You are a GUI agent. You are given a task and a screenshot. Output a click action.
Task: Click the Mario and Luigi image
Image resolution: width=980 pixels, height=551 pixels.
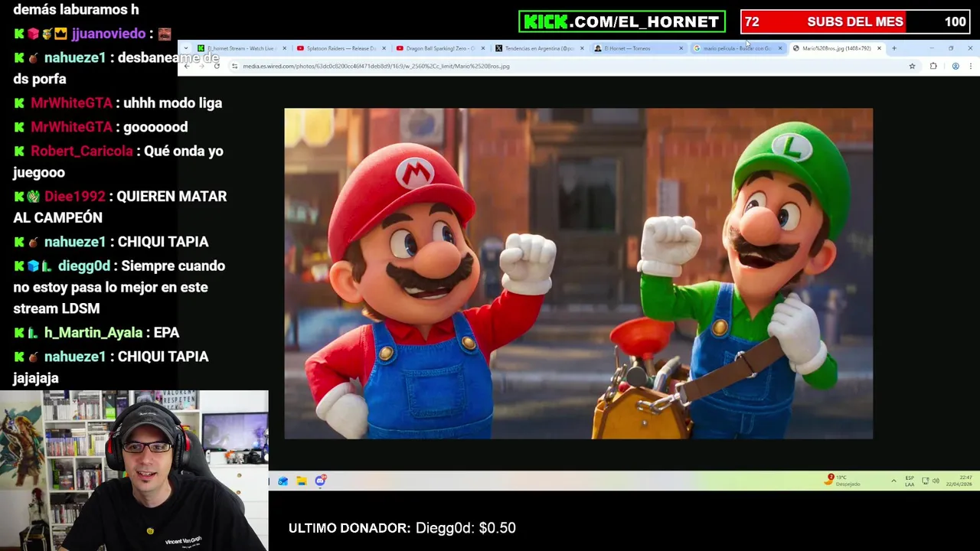pyautogui.click(x=578, y=273)
